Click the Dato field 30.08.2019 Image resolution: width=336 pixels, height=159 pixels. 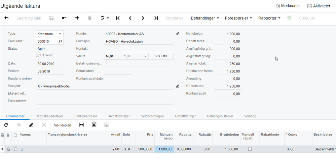tap(49, 64)
